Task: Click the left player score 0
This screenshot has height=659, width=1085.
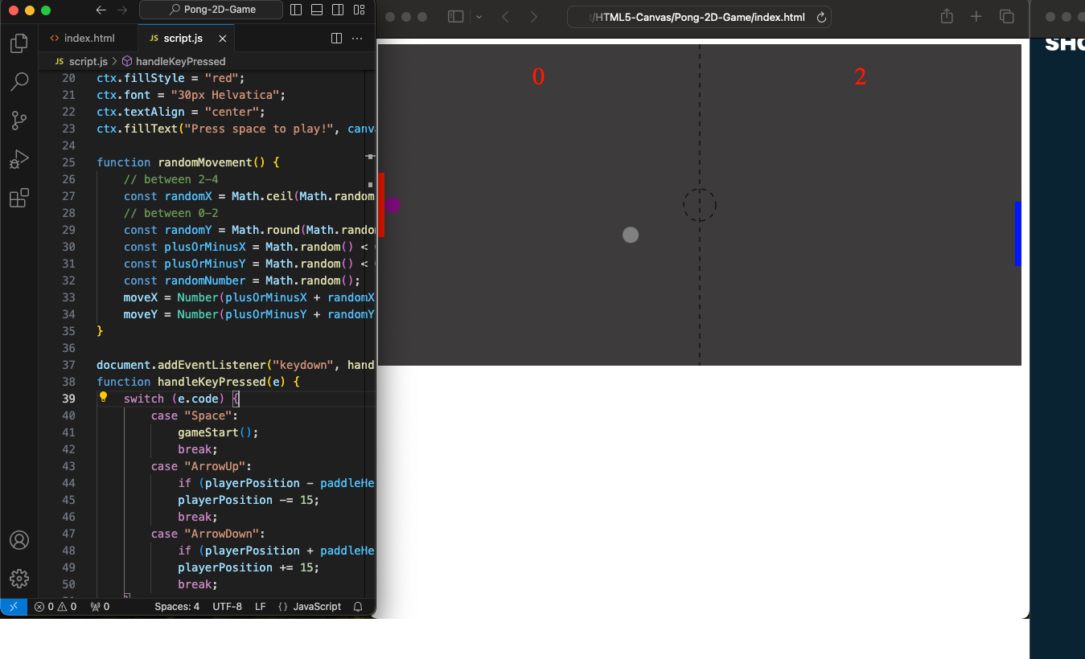Action: coord(539,77)
